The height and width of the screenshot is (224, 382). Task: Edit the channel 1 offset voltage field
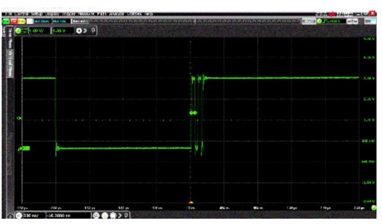[63, 31]
